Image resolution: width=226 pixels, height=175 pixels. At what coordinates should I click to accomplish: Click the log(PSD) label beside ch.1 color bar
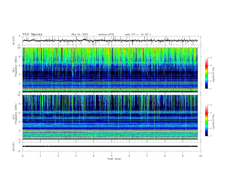click(214, 75)
